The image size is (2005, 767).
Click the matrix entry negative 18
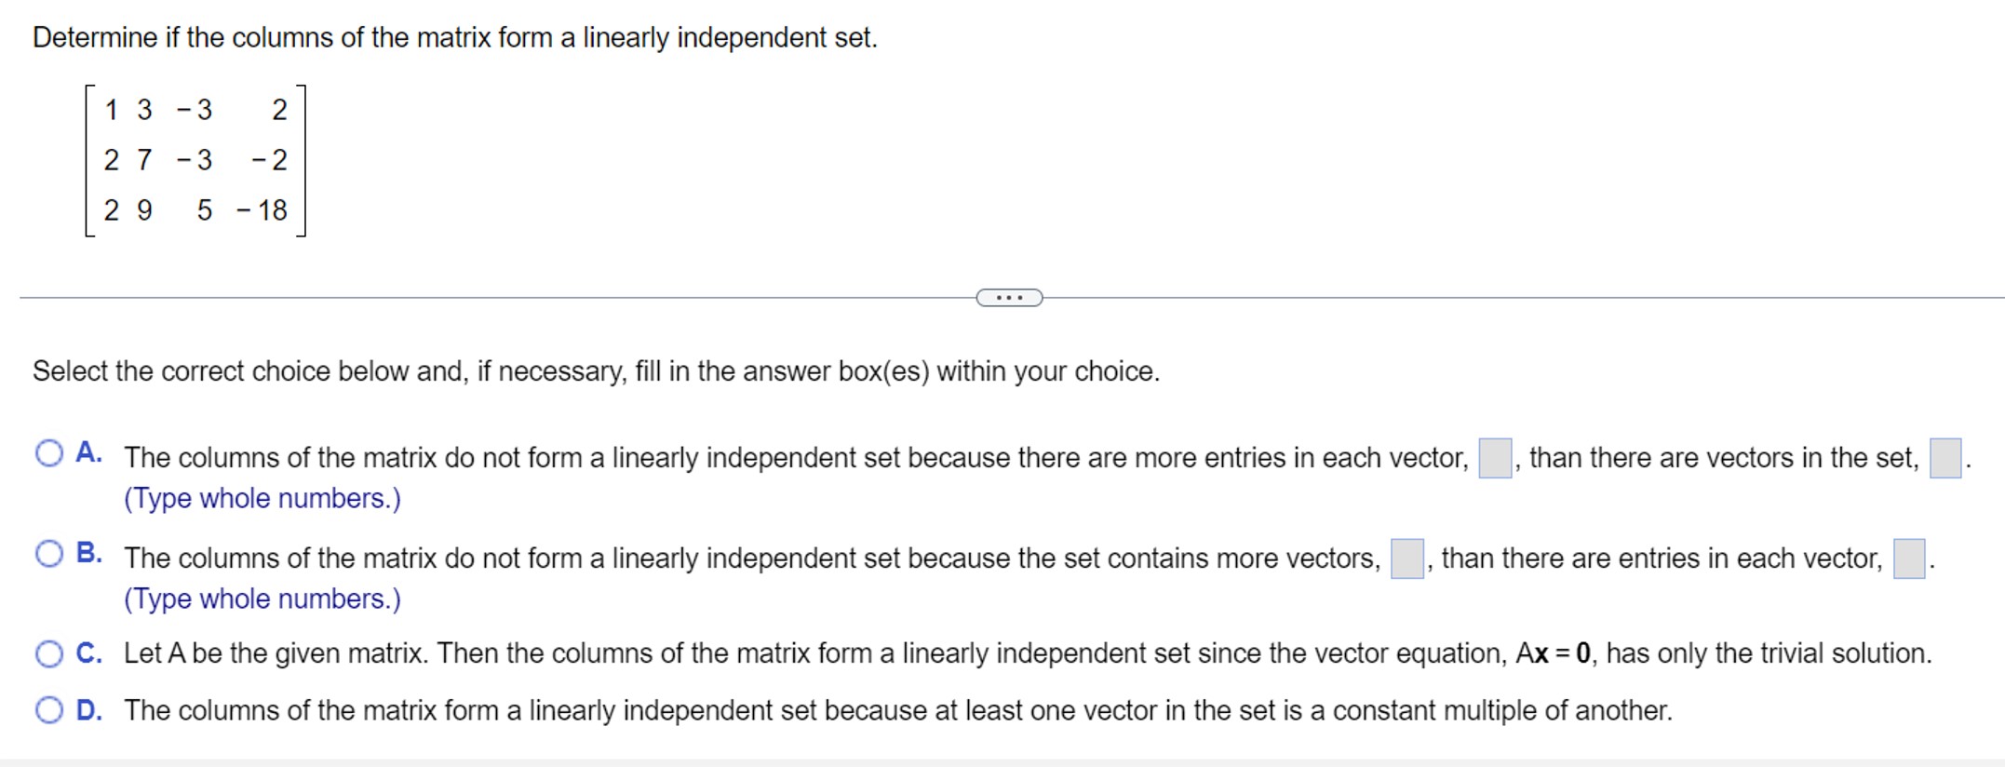point(262,212)
